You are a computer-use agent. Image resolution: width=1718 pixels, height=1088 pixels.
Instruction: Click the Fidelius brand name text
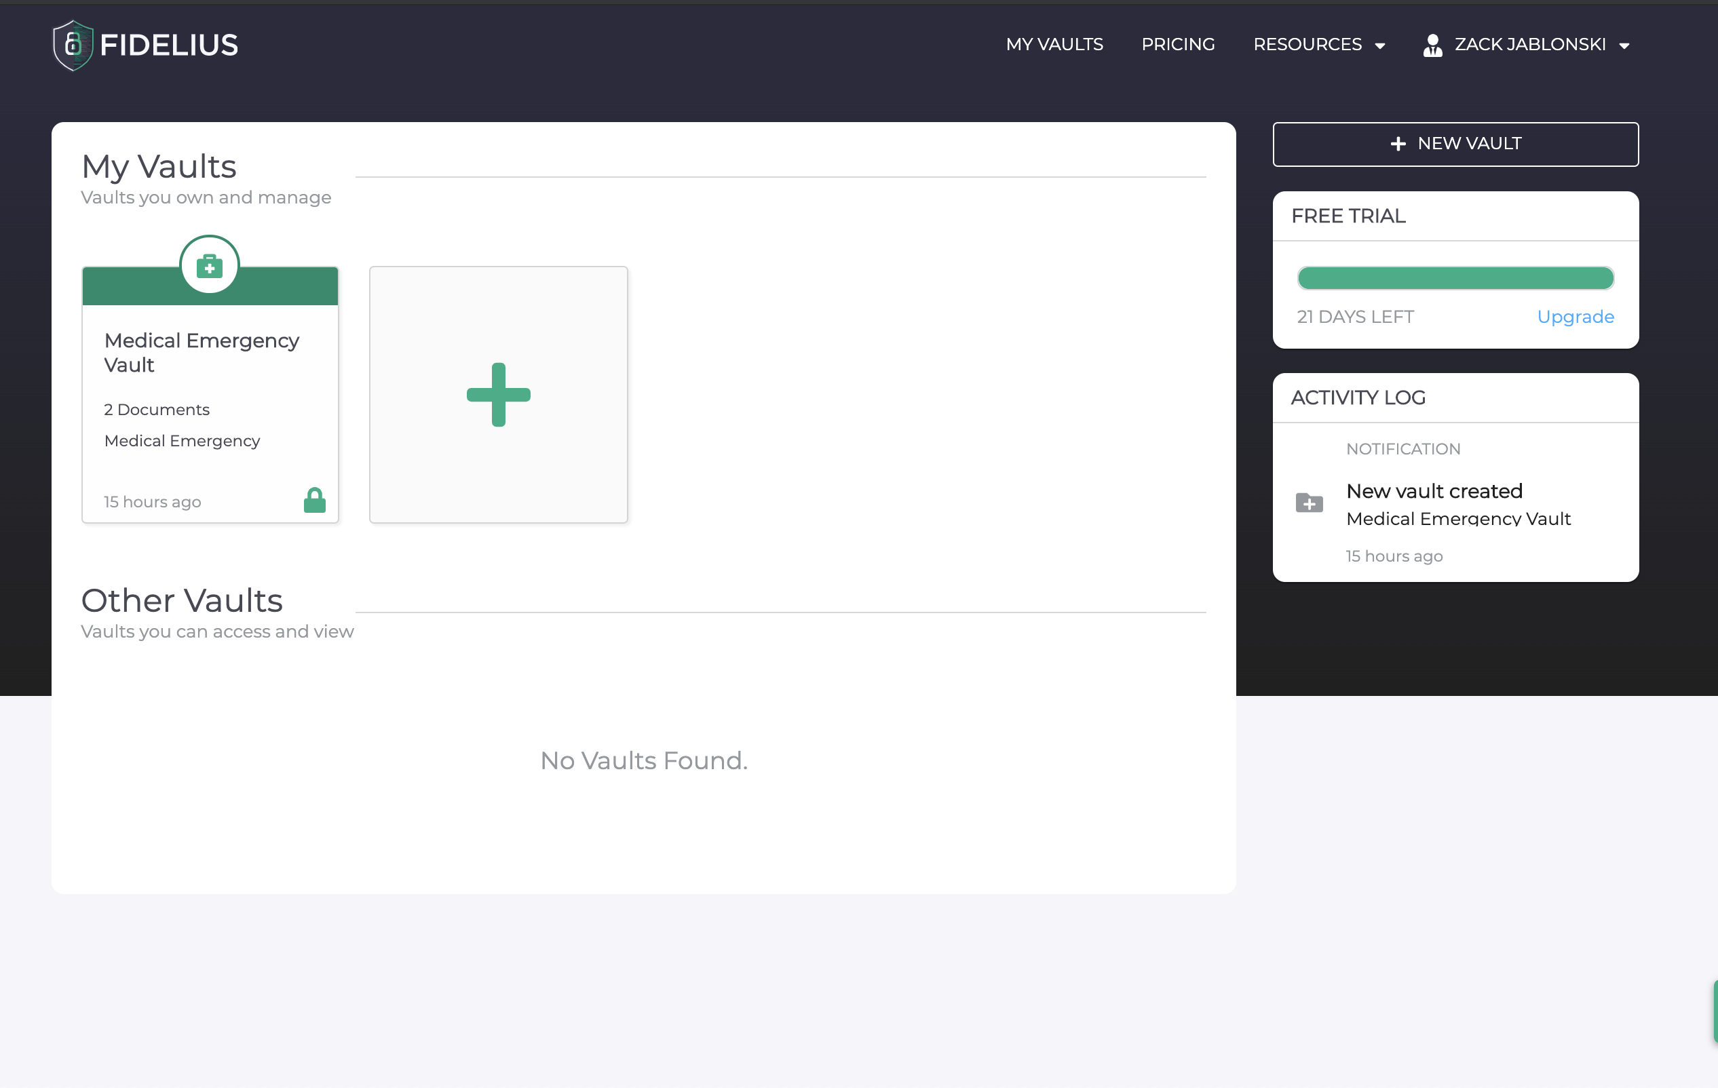point(169,45)
